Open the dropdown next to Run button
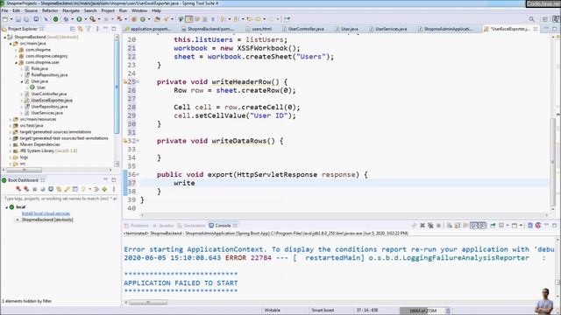561x315 pixels. tap(85, 19)
